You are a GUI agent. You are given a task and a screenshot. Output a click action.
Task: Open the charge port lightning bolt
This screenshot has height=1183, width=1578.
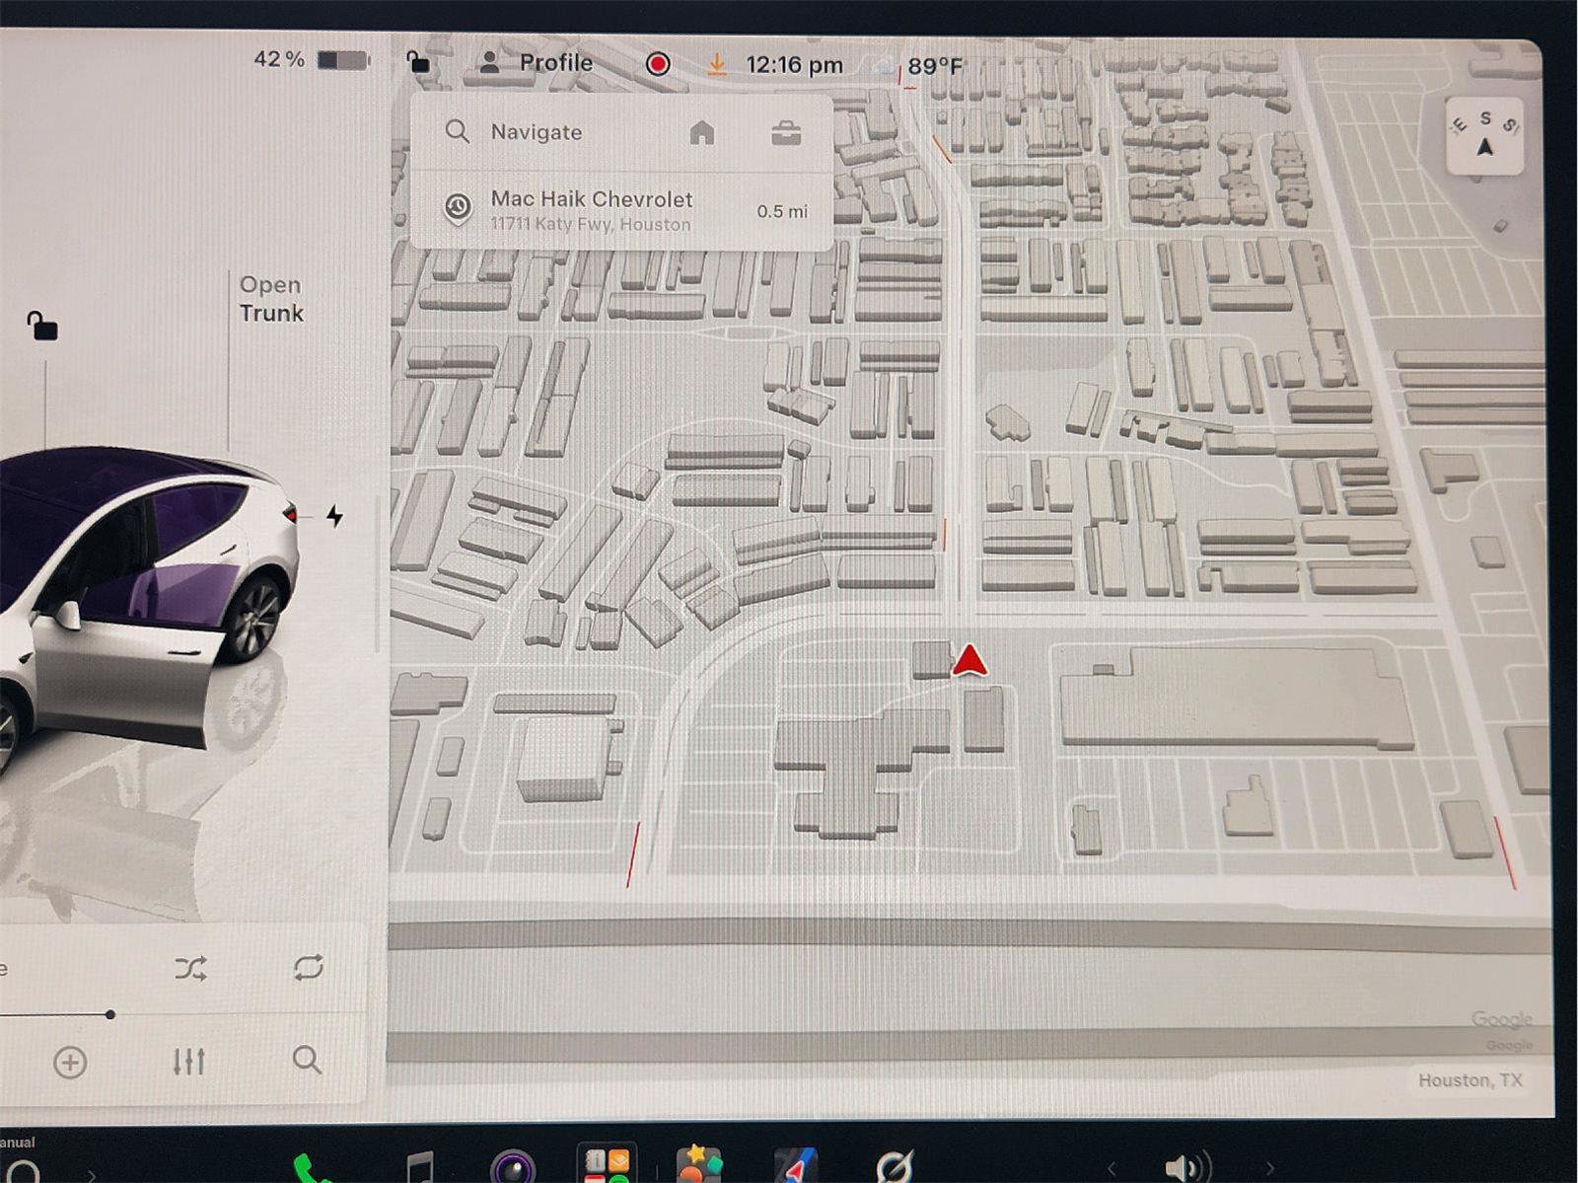[334, 515]
